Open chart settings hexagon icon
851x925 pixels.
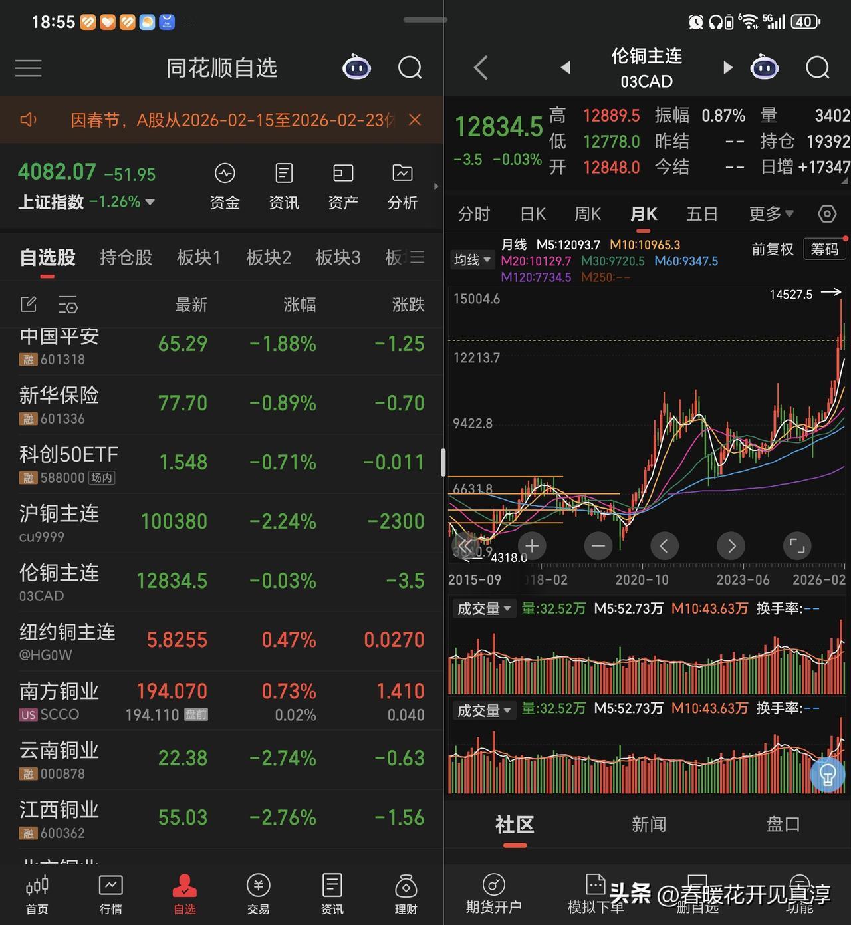pos(827,214)
